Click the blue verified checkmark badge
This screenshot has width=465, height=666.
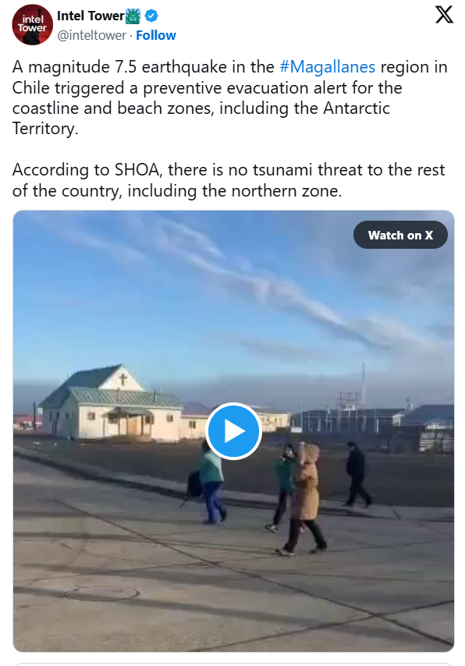click(x=151, y=16)
